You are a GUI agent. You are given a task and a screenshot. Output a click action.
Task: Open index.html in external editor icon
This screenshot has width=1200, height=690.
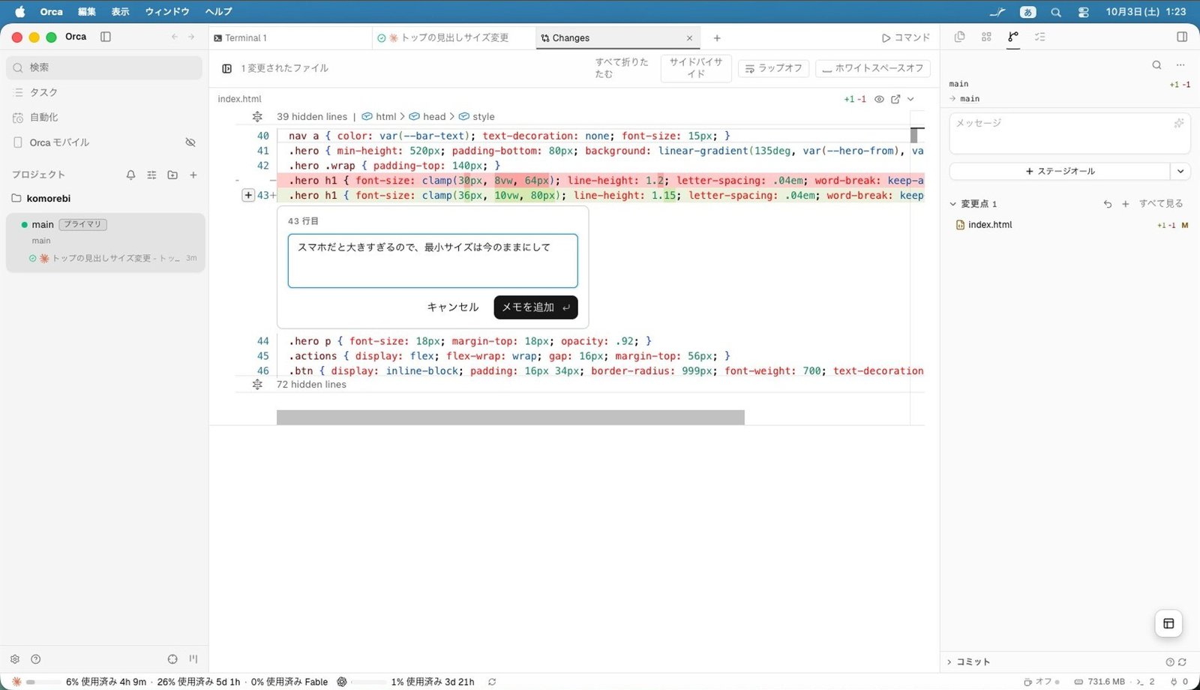point(895,99)
